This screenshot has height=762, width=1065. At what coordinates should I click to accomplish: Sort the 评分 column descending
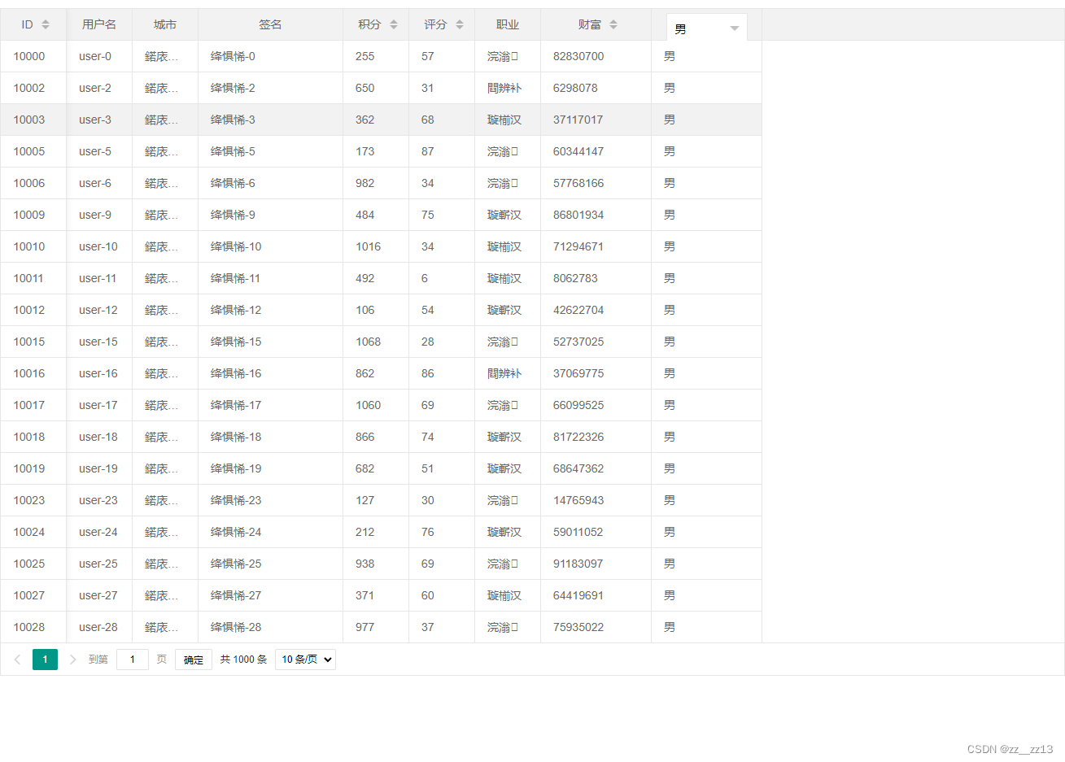tap(459, 27)
